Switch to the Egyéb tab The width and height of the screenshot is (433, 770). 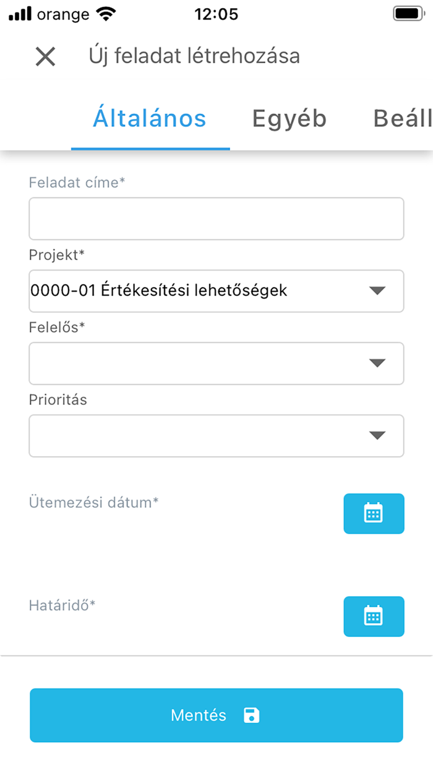coord(289,119)
